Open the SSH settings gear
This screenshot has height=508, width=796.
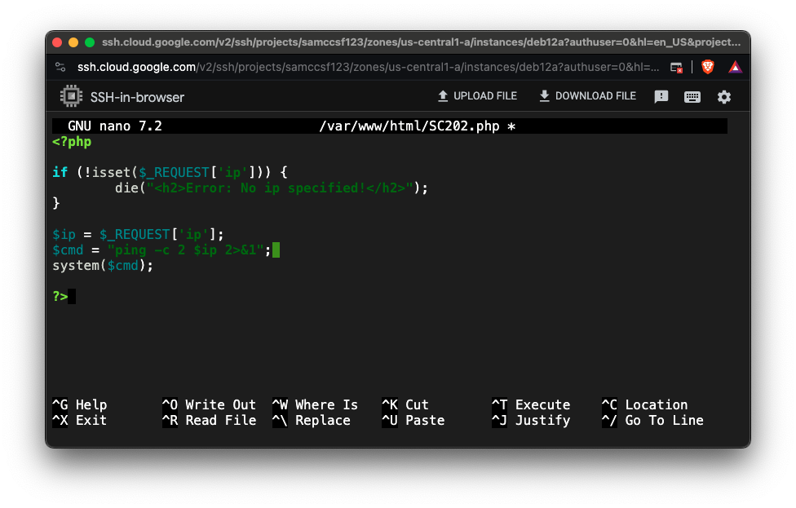(724, 97)
